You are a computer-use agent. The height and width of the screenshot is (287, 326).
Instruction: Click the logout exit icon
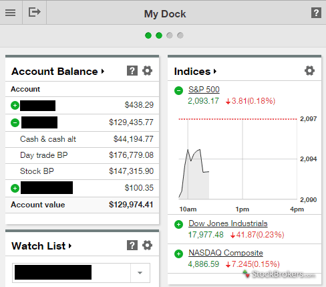point(35,12)
